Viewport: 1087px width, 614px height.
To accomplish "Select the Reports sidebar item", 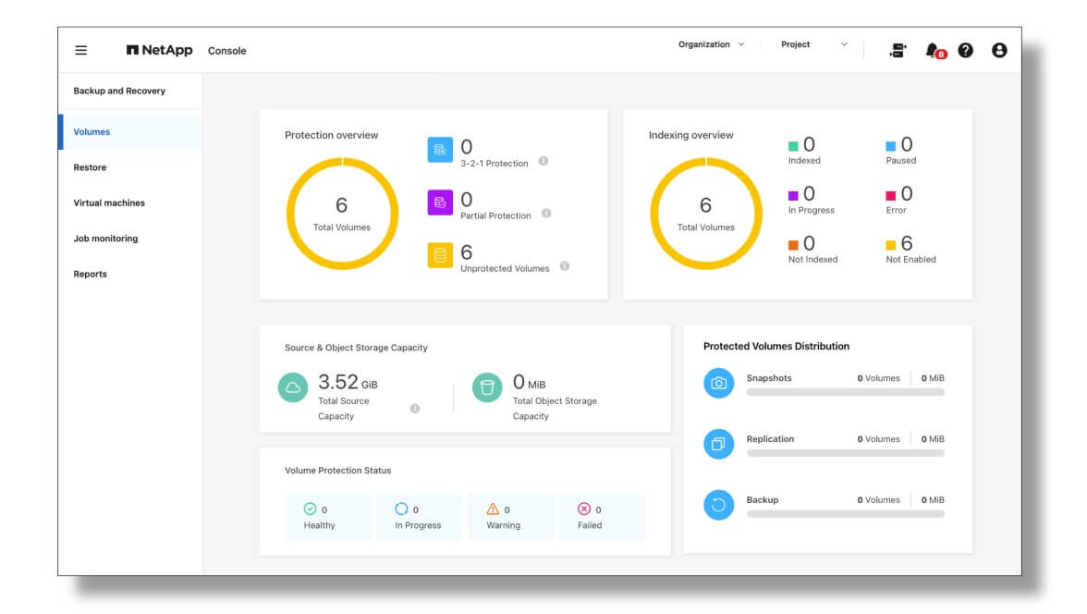I will 90,274.
